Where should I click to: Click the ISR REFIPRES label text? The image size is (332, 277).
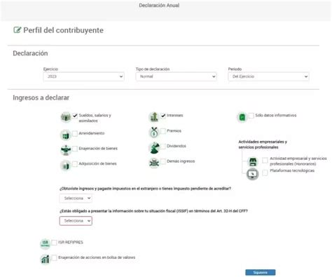click(x=71, y=243)
